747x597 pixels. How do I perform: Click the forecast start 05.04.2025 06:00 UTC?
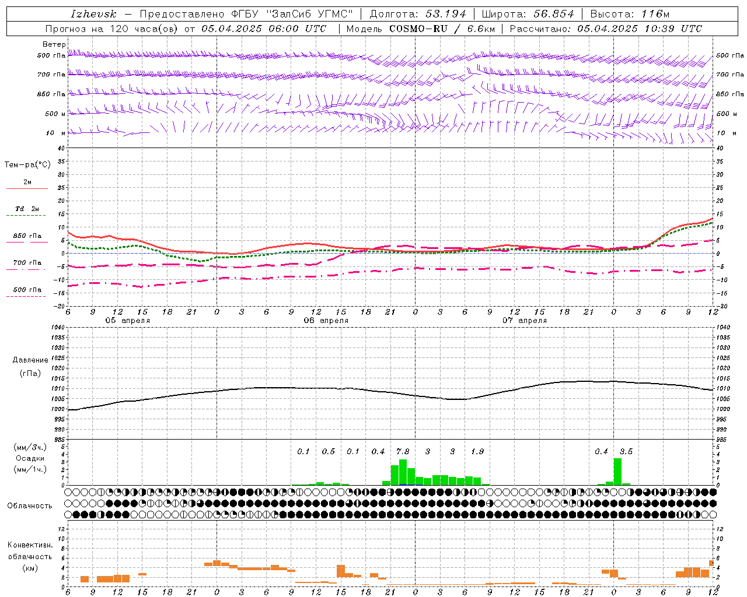tap(264, 29)
